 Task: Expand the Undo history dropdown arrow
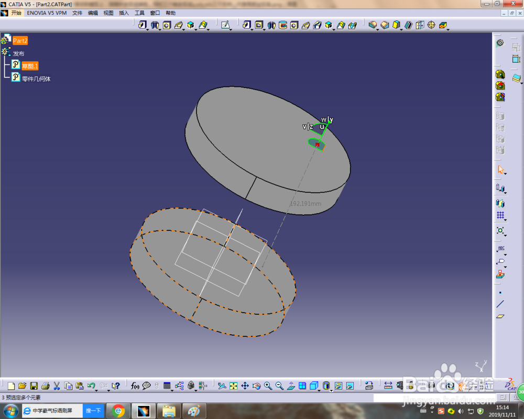coord(96,390)
